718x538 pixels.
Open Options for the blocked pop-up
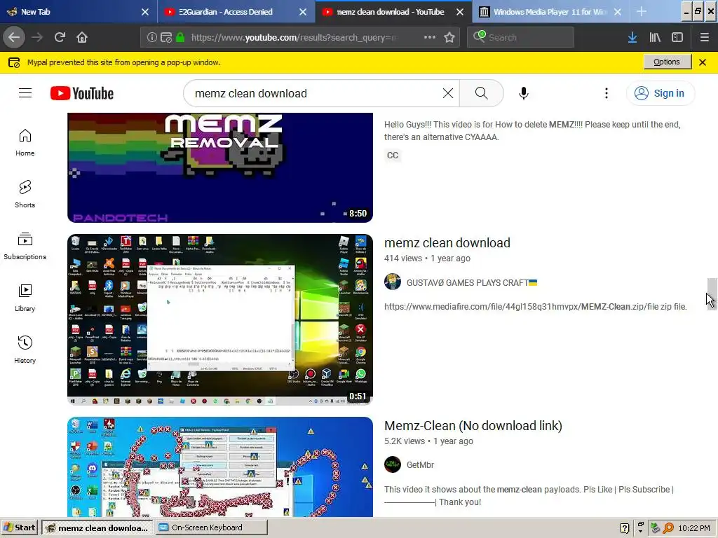coord(667,62)
